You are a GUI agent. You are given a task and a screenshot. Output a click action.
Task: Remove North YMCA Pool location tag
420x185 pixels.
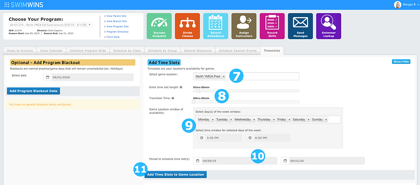coord(223,76)
